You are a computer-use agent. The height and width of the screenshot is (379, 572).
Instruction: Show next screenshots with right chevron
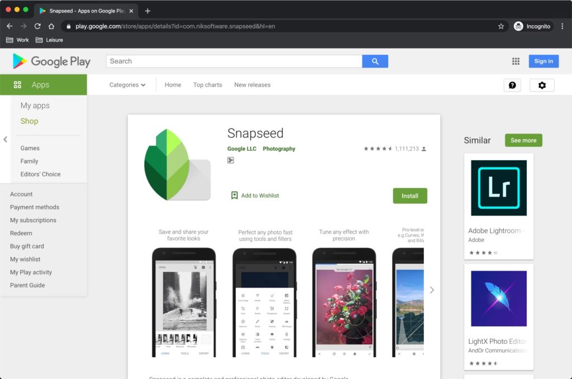click(x=432, y=290)
